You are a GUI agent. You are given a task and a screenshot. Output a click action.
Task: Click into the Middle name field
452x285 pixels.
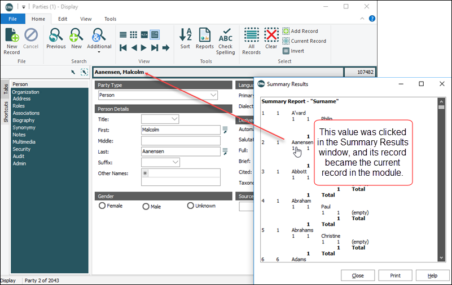click(180, 141)
